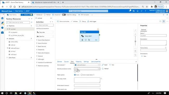Image resolution: width=169 pixels, height=95 pixels.
Task: Add a new factory resource with the plus icon
Action: [32, 22]
